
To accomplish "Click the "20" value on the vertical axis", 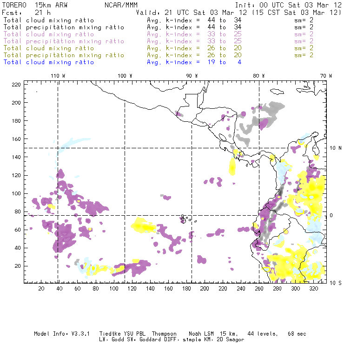I will (x=18, y=266).
